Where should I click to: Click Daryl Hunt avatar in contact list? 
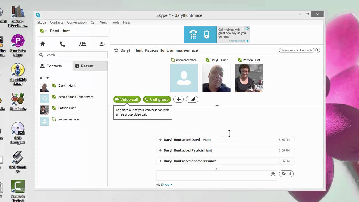click(x=45, y=87)
